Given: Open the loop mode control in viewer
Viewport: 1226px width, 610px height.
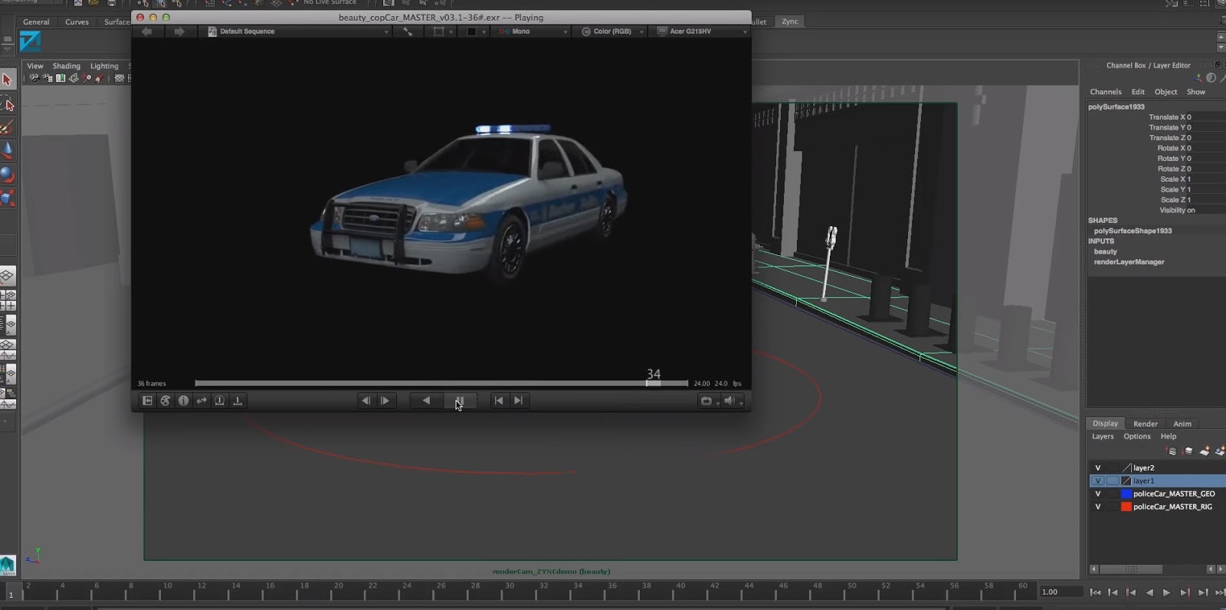Looking at the screenshot, I should pyautogui.click(x=707, y=401).
